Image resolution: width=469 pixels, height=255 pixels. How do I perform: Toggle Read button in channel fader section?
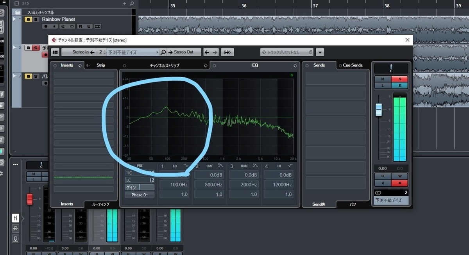(382, 177)
